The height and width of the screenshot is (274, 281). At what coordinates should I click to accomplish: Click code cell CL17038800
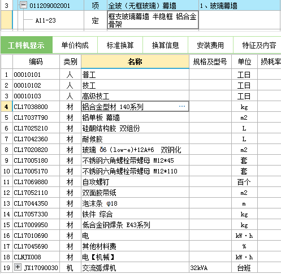36,107
